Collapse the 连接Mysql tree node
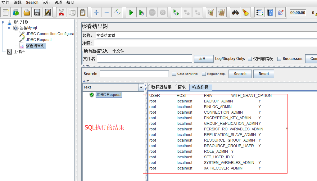317x181 pixels. point(9,28)
